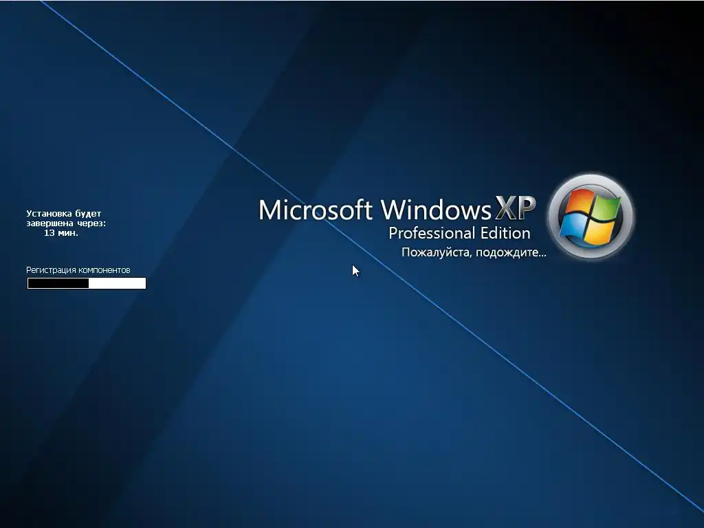Click the "13 мин." remaining time text

(61, 232)
